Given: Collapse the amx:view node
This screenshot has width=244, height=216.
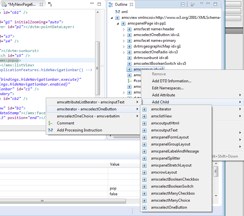Looking at the screenshot, I should click(112, 18).
